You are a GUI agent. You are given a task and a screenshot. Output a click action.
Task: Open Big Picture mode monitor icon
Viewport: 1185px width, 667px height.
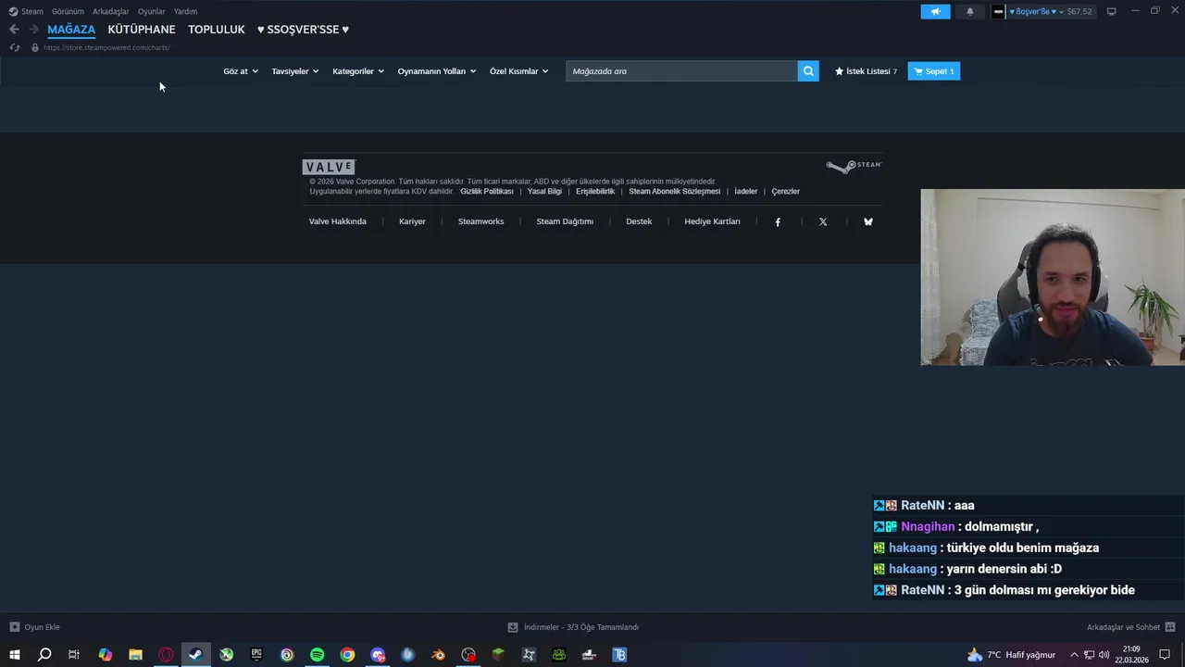(1112, 11)
